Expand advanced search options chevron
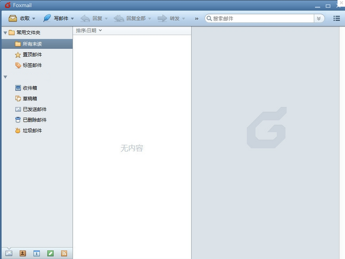The width and height of the screenshot is (345, 259). (319, 18)
